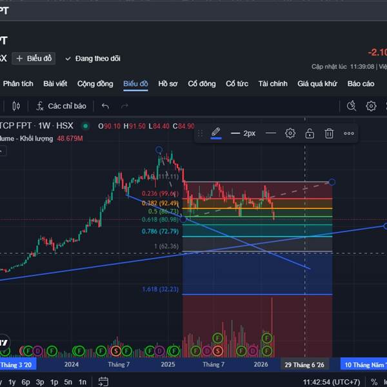The width and height of the screenshot is (387, 387).
Task: Set chart range to 6p
Action: [26, 382]
